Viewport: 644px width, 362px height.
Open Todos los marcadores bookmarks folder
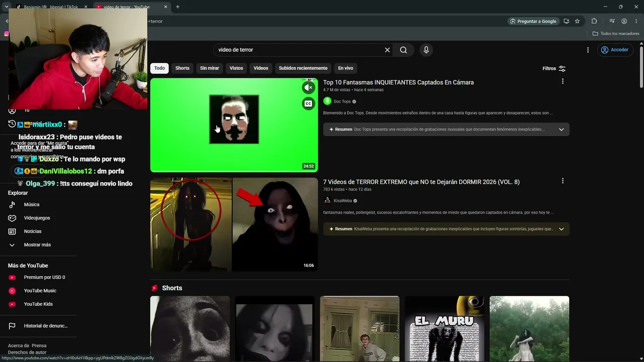616,34
